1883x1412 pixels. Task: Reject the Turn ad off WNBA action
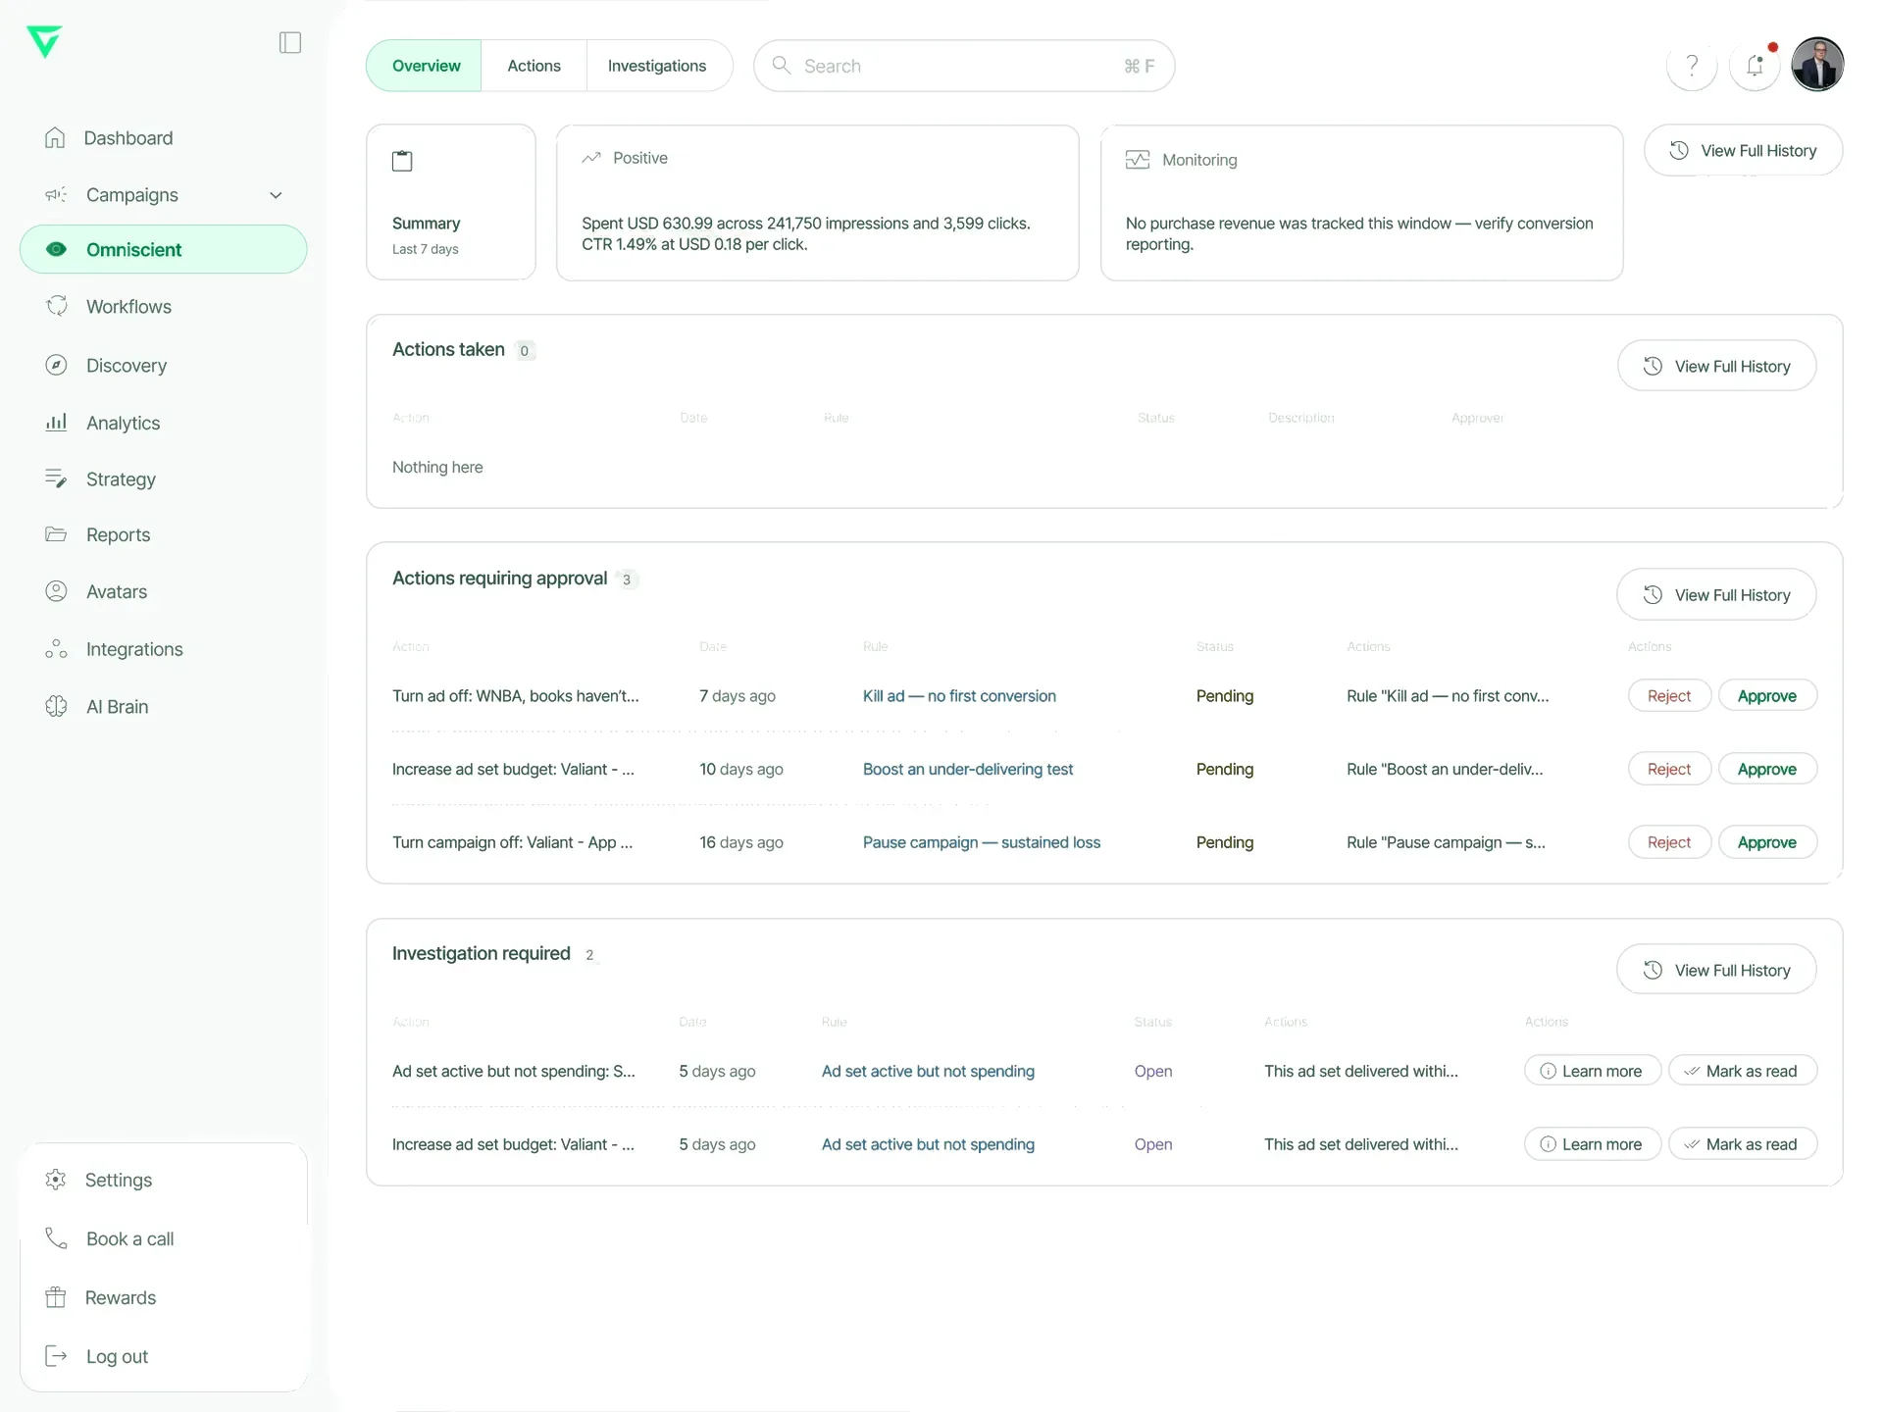coord(1669,696)
